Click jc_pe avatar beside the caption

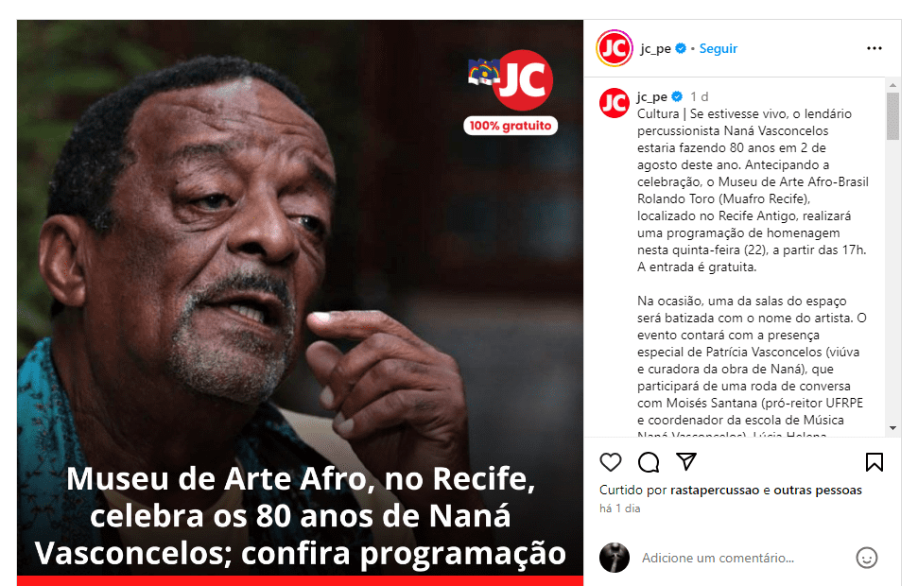[615, 103]
